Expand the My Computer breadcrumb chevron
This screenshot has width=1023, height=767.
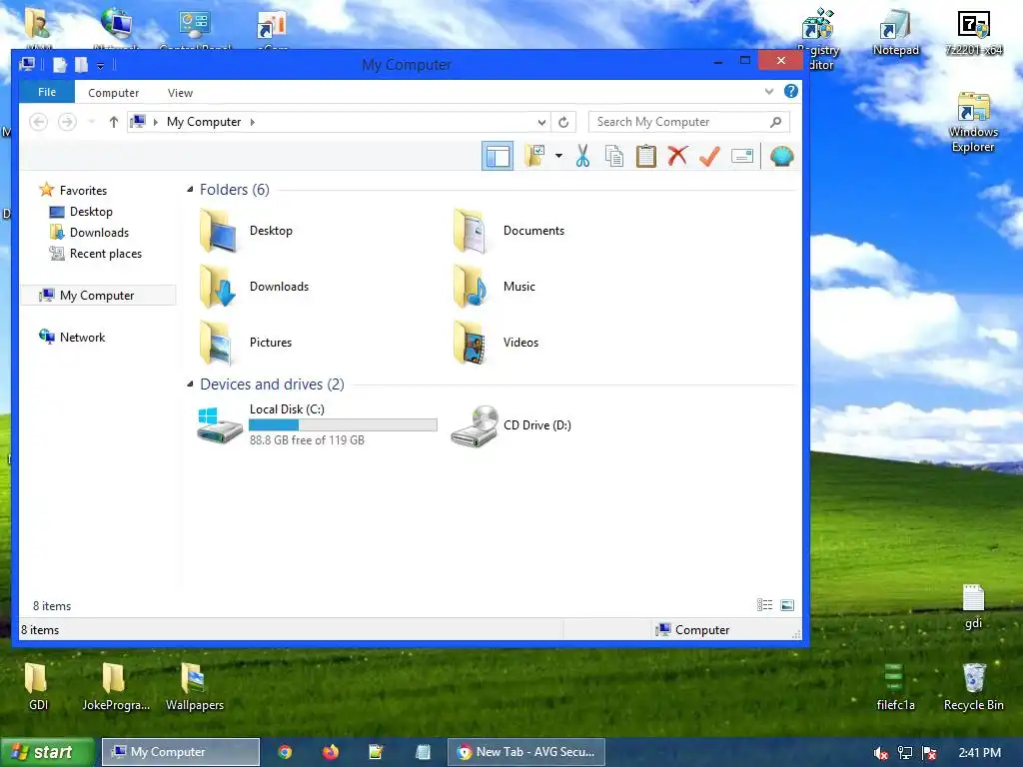[x=253, y=122]
